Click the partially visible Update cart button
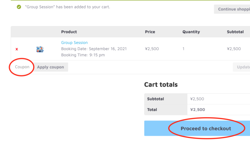Screen dimensions: 250x157 coord(241,67)
